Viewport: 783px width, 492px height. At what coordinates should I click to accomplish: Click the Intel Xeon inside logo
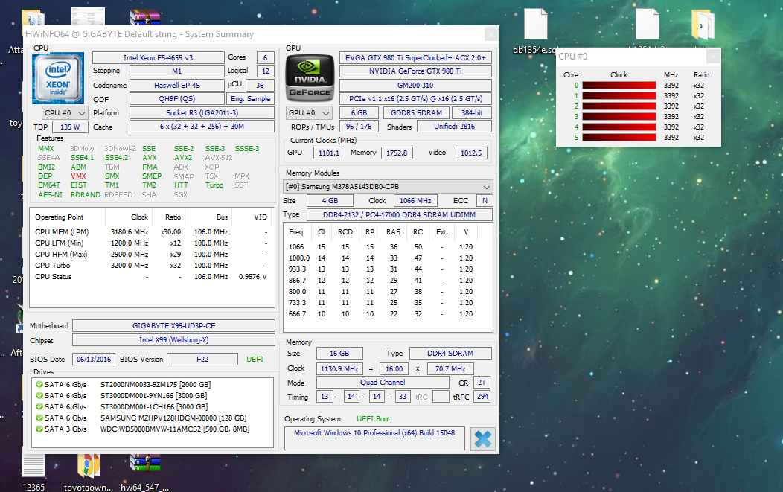58,79
